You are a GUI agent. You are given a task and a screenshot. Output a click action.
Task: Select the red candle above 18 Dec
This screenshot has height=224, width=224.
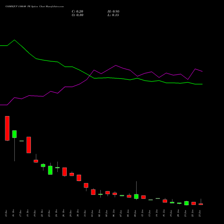(29, 145)
